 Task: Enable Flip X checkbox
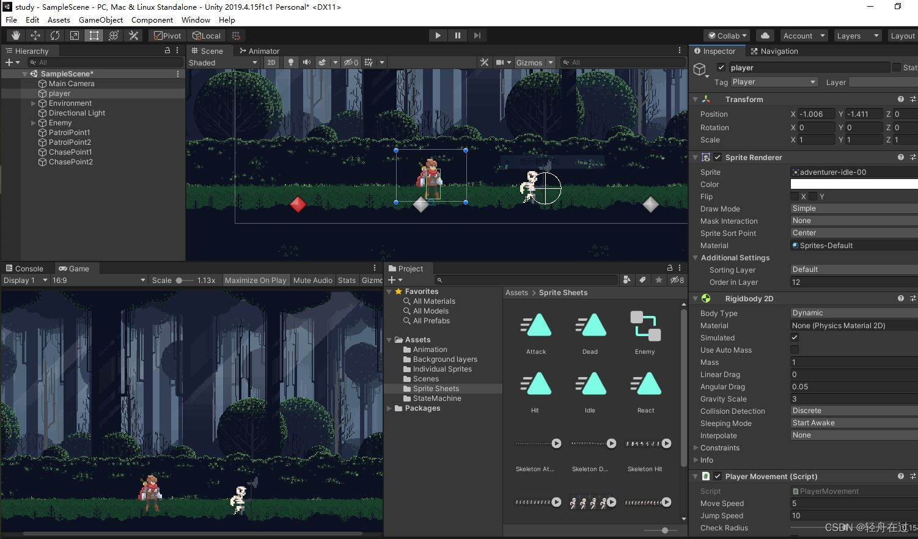(x=795, y=196)
